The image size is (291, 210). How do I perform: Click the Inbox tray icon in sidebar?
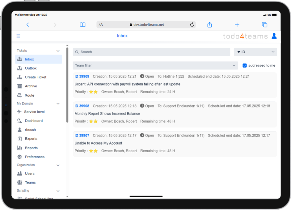tap(19, 59)
